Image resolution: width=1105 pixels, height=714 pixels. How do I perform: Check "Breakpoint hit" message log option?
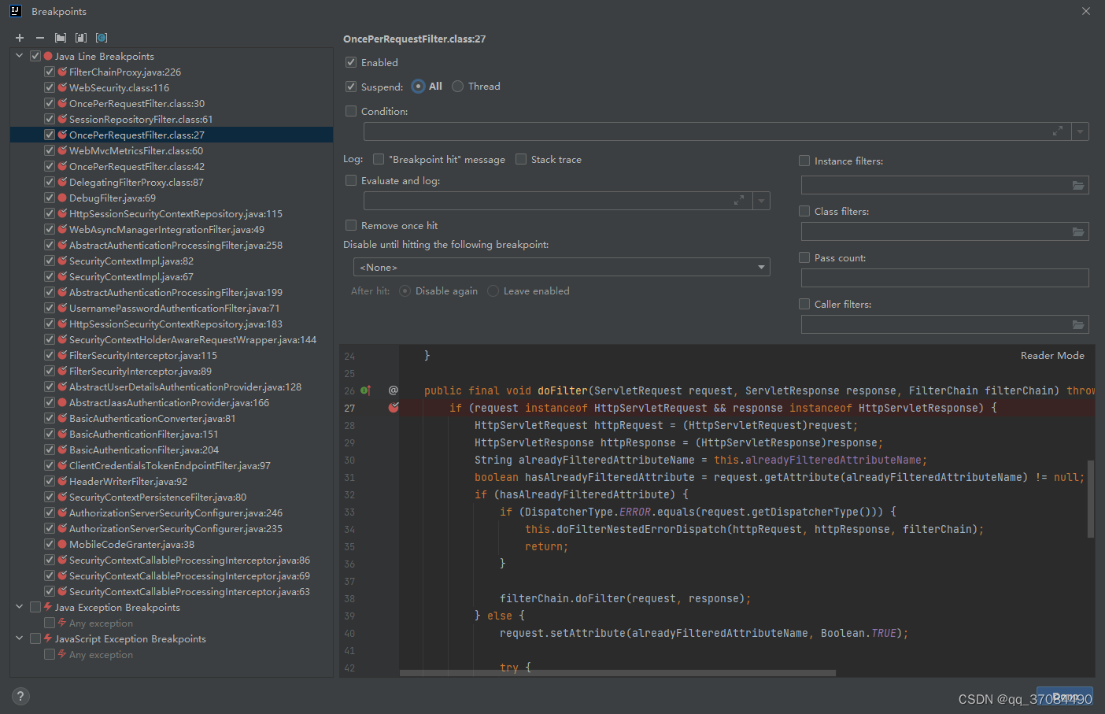click(x=379, y=159)
